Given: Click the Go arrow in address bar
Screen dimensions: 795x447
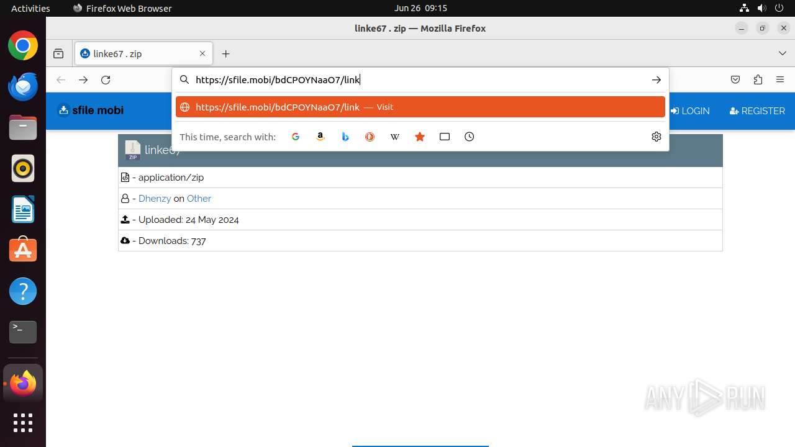Looking at the screenshot, I should point(656,79).
